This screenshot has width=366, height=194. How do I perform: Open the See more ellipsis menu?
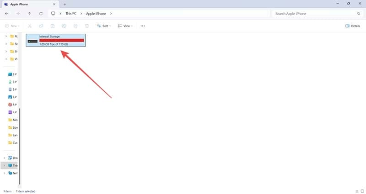(x=143, y=26)
